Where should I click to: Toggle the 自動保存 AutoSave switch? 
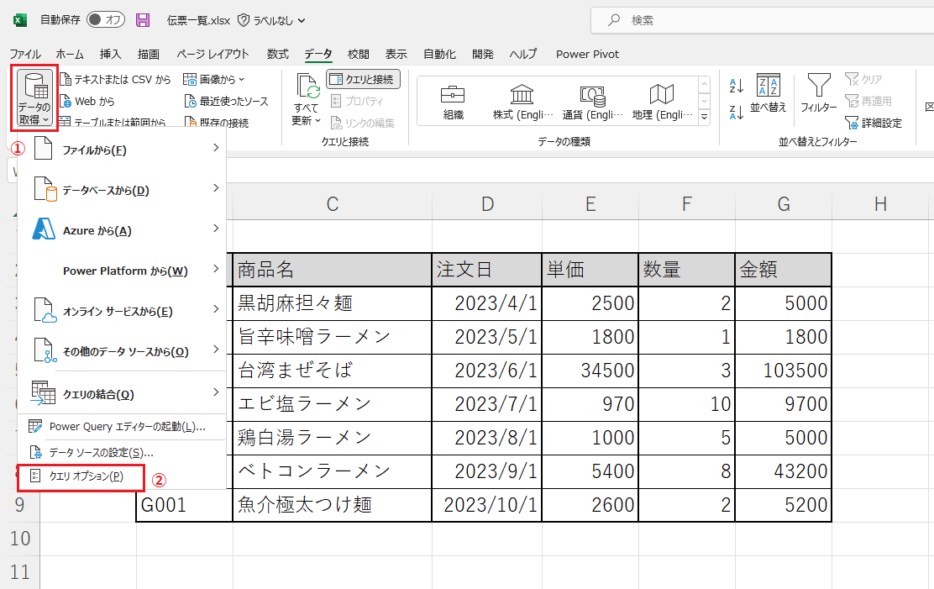click(106, 20)
